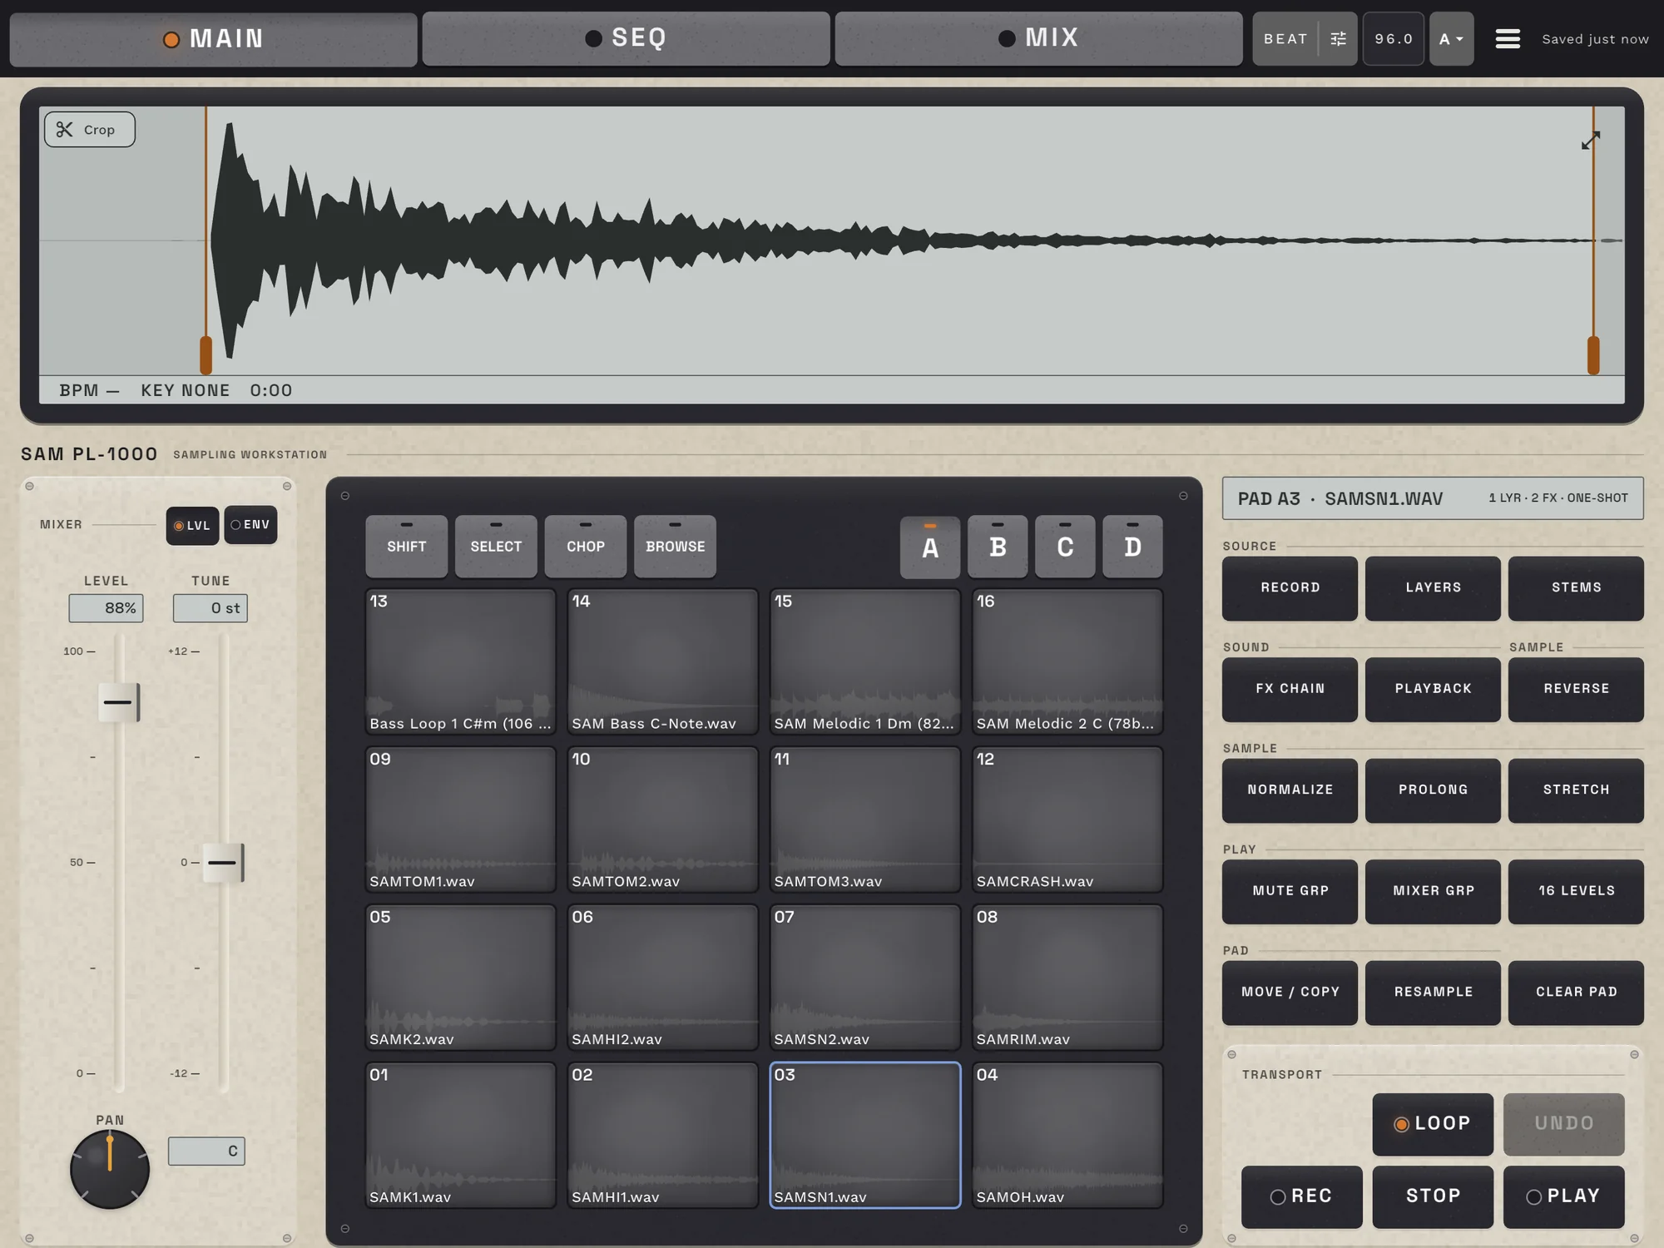
Task: Select the LVL mixer mode
Action: [192, 526]
